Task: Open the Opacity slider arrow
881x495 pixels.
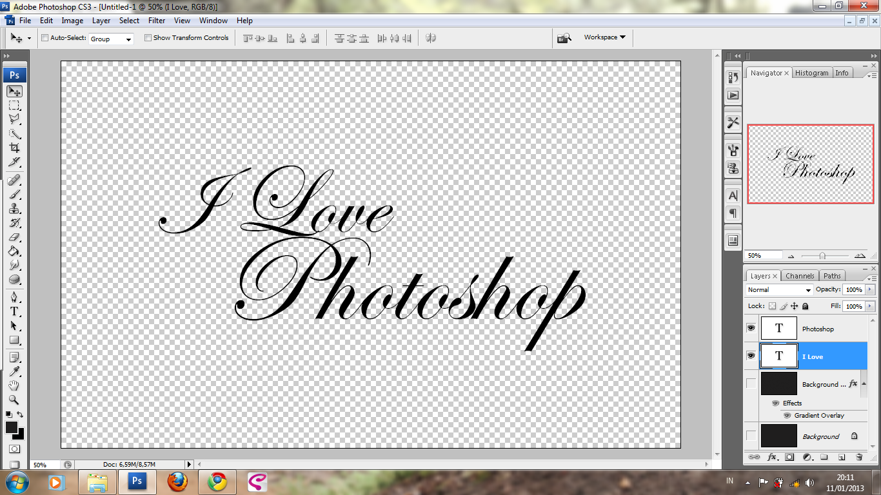Action: [x=871, y=290]
